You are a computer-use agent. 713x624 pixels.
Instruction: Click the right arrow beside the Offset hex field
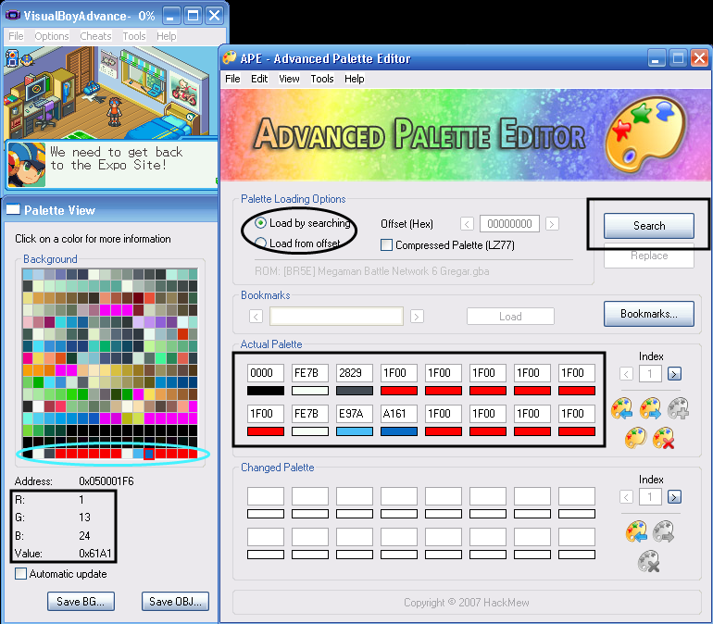552,224
